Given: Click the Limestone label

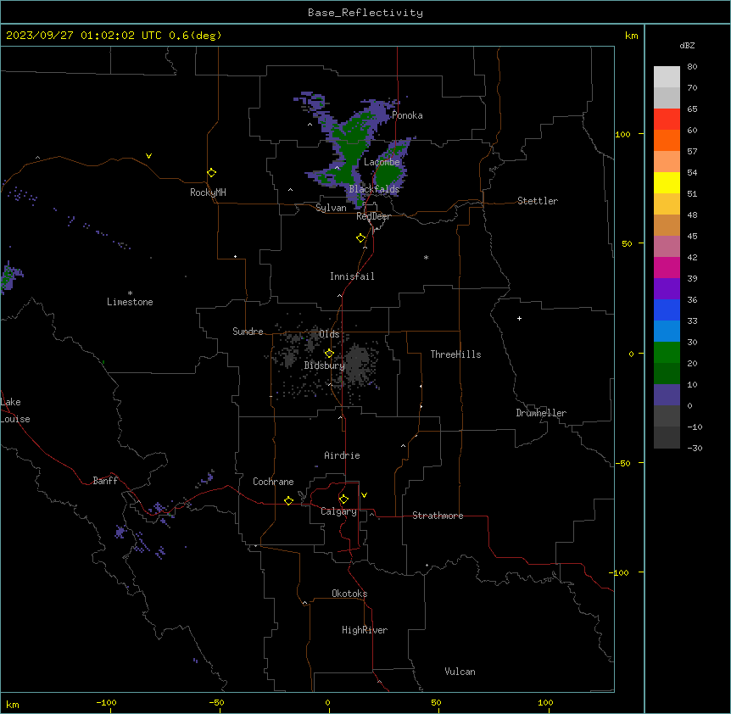Looking at the screenshot, I should tap(130, 302).
